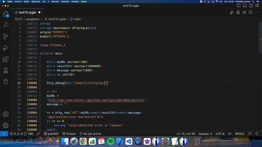The height and width of the screenshot is (147, 262).
Task: Open Spotlight search in macOS menu bar
Action: tap(253, 2)
